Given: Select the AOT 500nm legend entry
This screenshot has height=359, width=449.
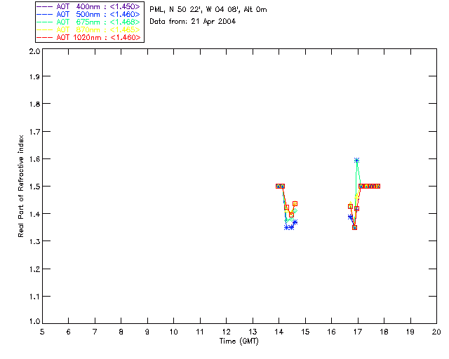Looking at the screenshot, I should [88, 14].
